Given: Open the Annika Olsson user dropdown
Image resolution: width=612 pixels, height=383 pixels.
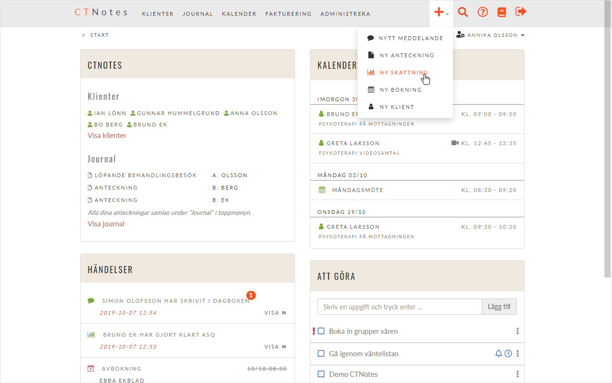Looking at the screenshot, I should pyautogui.click(x=491, y=35).
